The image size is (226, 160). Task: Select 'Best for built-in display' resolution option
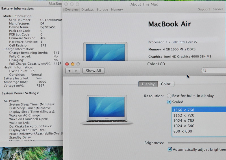click(x=169, y=96)
